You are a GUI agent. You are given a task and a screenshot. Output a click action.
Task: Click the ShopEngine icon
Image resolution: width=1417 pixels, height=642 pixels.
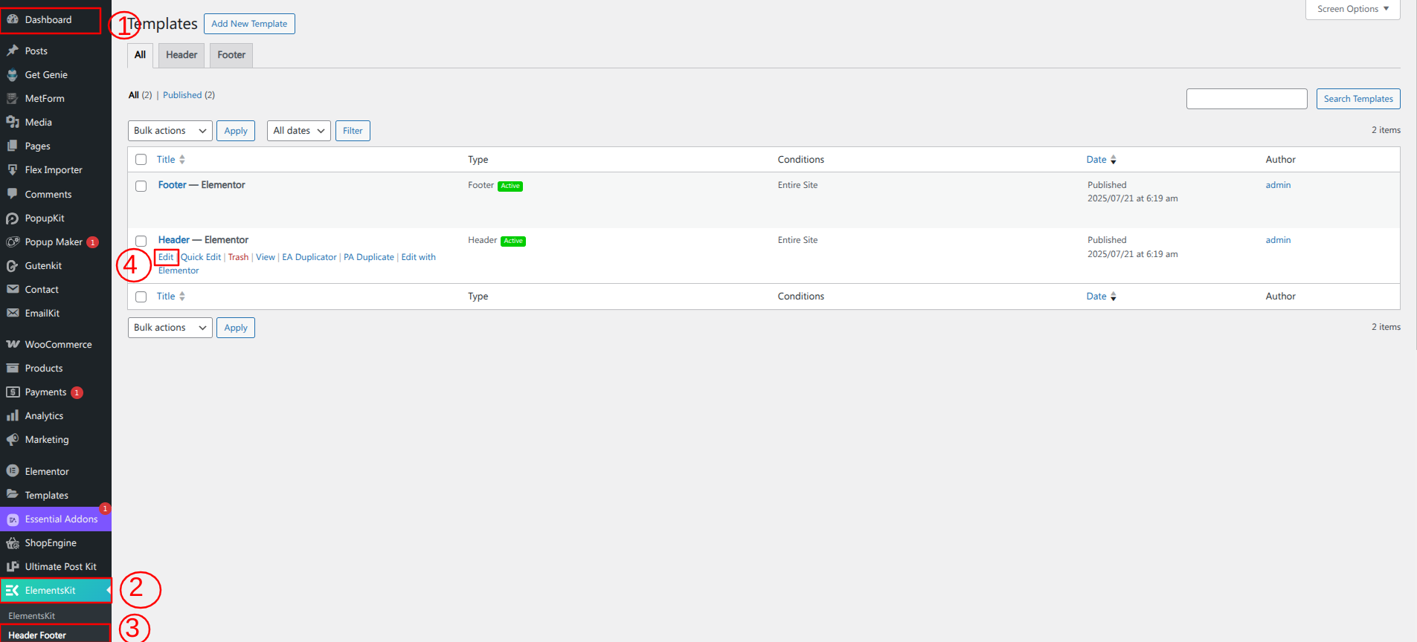click(13, 543)
